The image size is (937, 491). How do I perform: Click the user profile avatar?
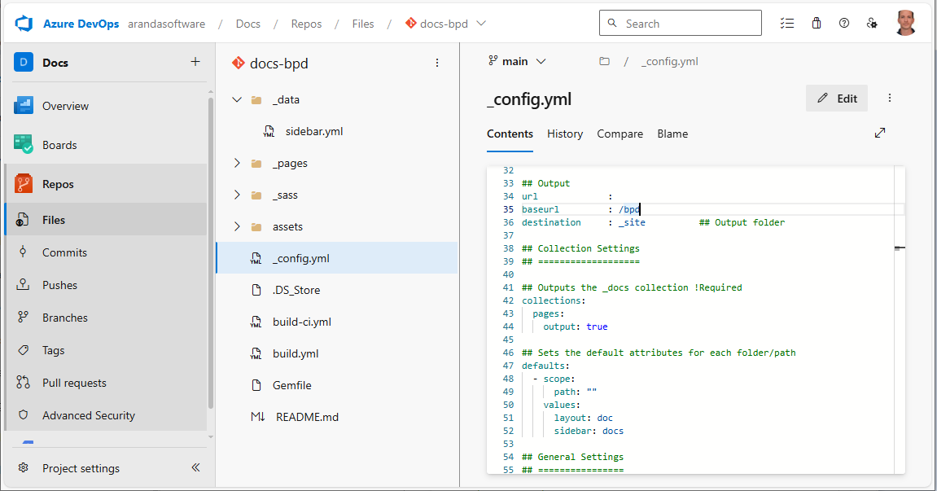coord(905,24)
